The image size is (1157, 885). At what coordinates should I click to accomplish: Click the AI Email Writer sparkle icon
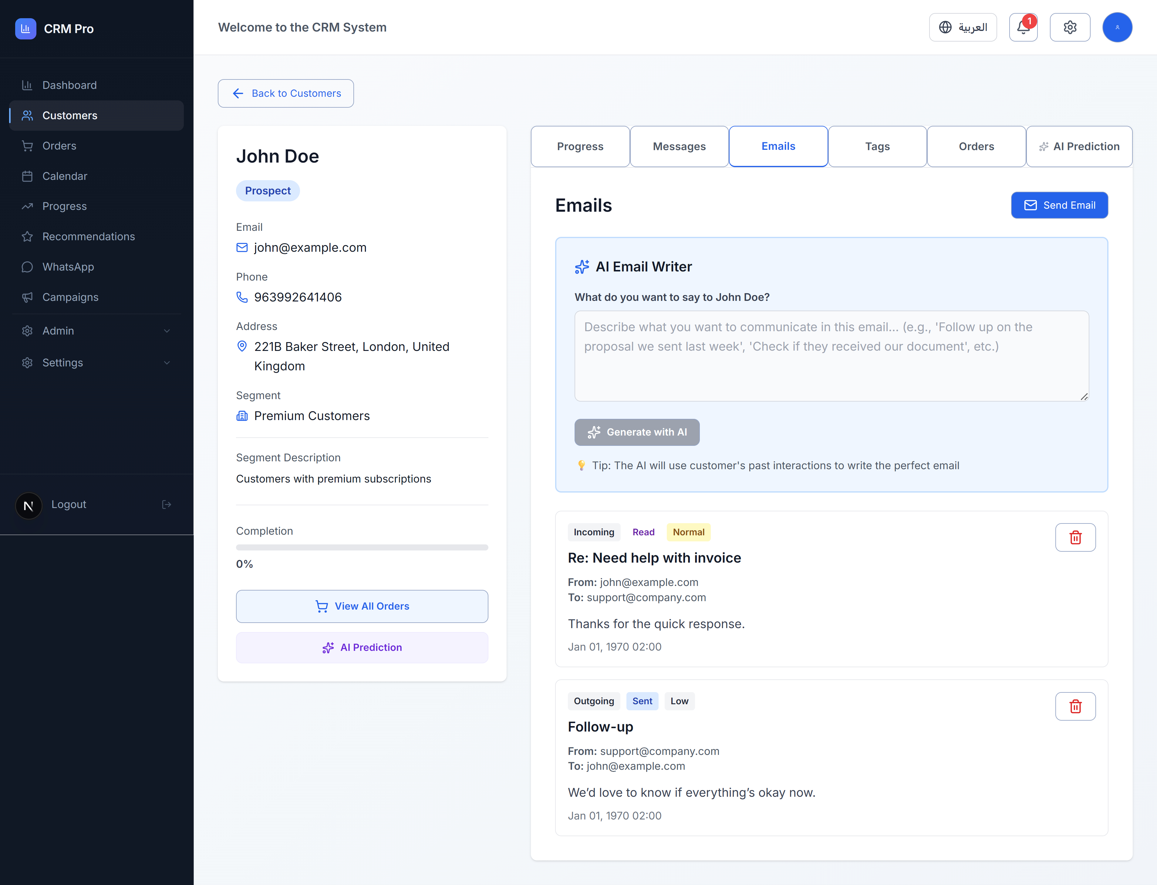click(582, 267)
